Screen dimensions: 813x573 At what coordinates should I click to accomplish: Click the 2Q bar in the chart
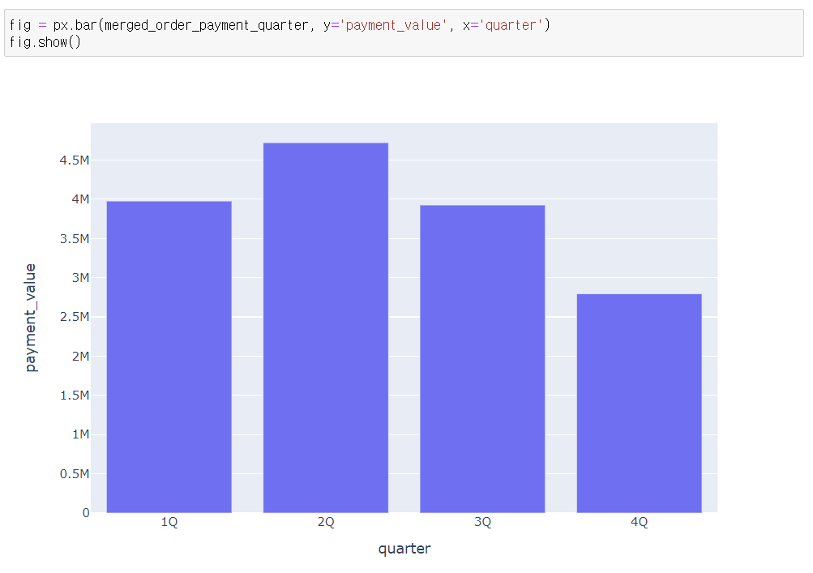click(x=326, y=327)
